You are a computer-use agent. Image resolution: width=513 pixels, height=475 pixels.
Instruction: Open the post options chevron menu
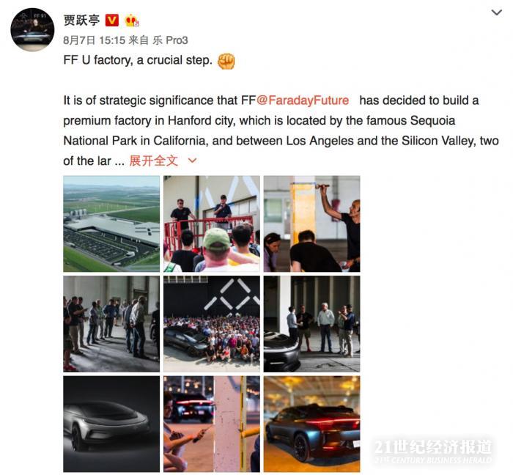pos(497,12)
